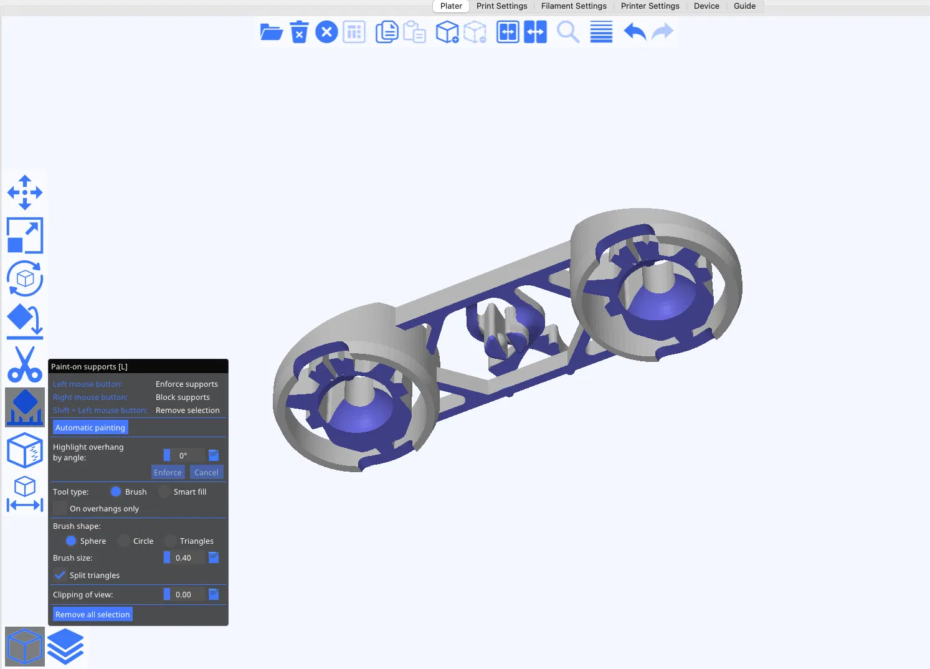930x669 pixels.
Task: Undo the last action with arrow icon
Action: coord(635,32)
